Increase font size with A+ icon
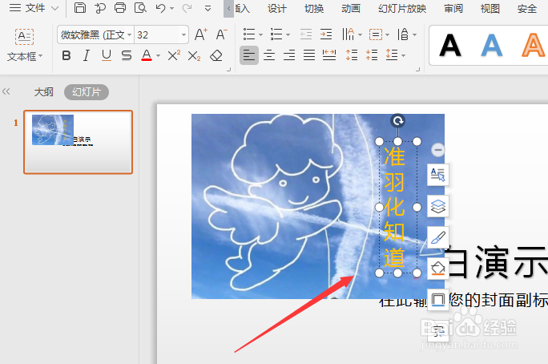The width and height of the screenshot is (548, 364). coord(201,34)
